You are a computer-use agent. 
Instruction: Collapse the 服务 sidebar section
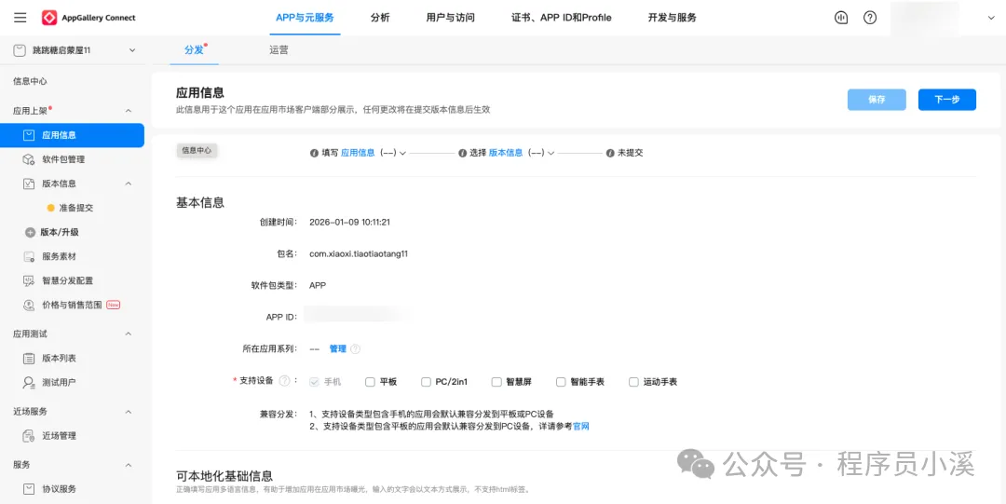[129, 465]
